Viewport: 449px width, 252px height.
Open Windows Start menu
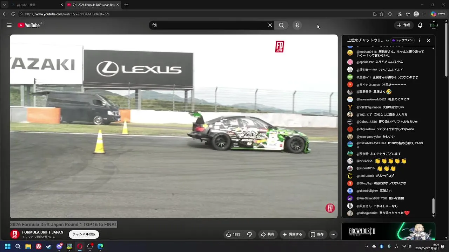[x=7, y=246]
